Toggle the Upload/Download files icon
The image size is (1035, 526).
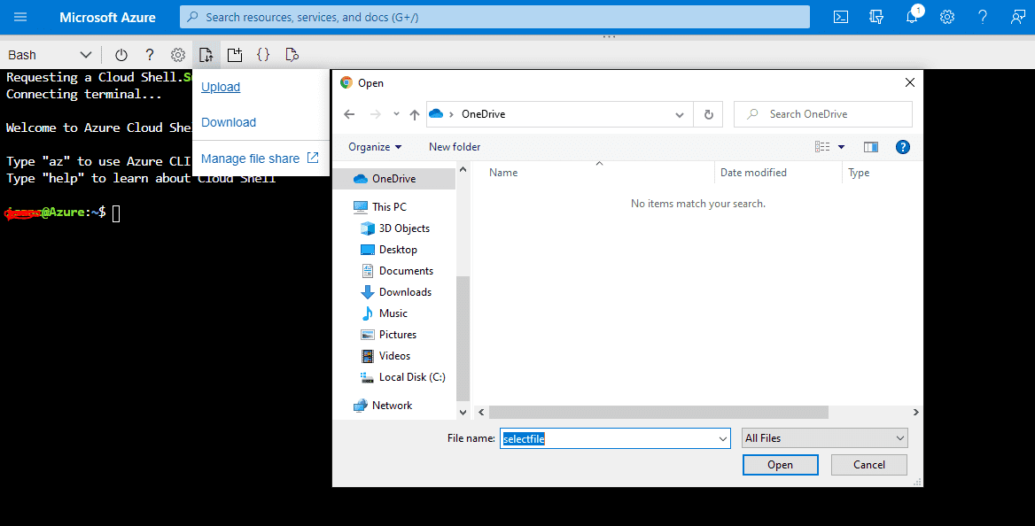[206, 55]
